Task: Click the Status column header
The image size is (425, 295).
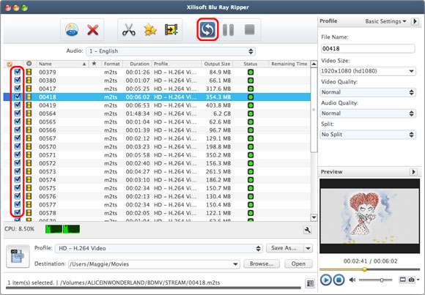Action: pos(251,64)
